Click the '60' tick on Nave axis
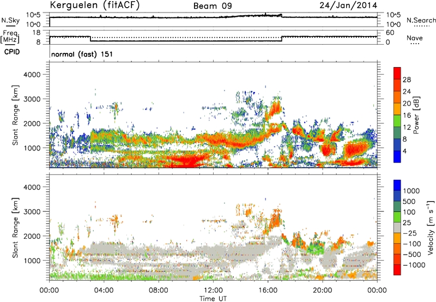Screen dimensions: 436x302 (x=390, y=33)
